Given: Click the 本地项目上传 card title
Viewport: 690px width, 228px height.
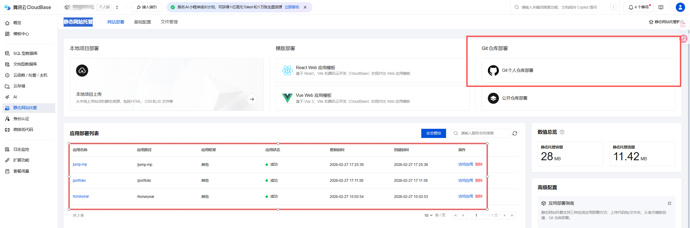Looking at the screenshot, I should (89, 94).
